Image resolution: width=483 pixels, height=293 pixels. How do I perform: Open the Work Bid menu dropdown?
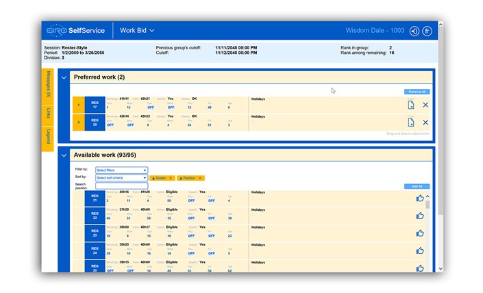(x=137, y=31)
